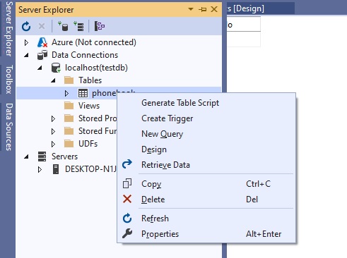Choose Generate Table Script from context menu

click(x=180, y=103)
